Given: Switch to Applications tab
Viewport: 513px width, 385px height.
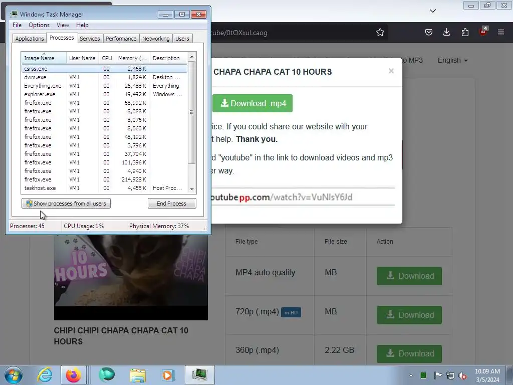Looking at the screenshot, I should tap(30, 39).
